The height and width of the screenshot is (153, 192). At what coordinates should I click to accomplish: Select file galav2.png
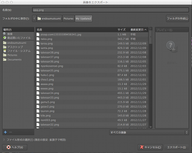click(92, 107)
